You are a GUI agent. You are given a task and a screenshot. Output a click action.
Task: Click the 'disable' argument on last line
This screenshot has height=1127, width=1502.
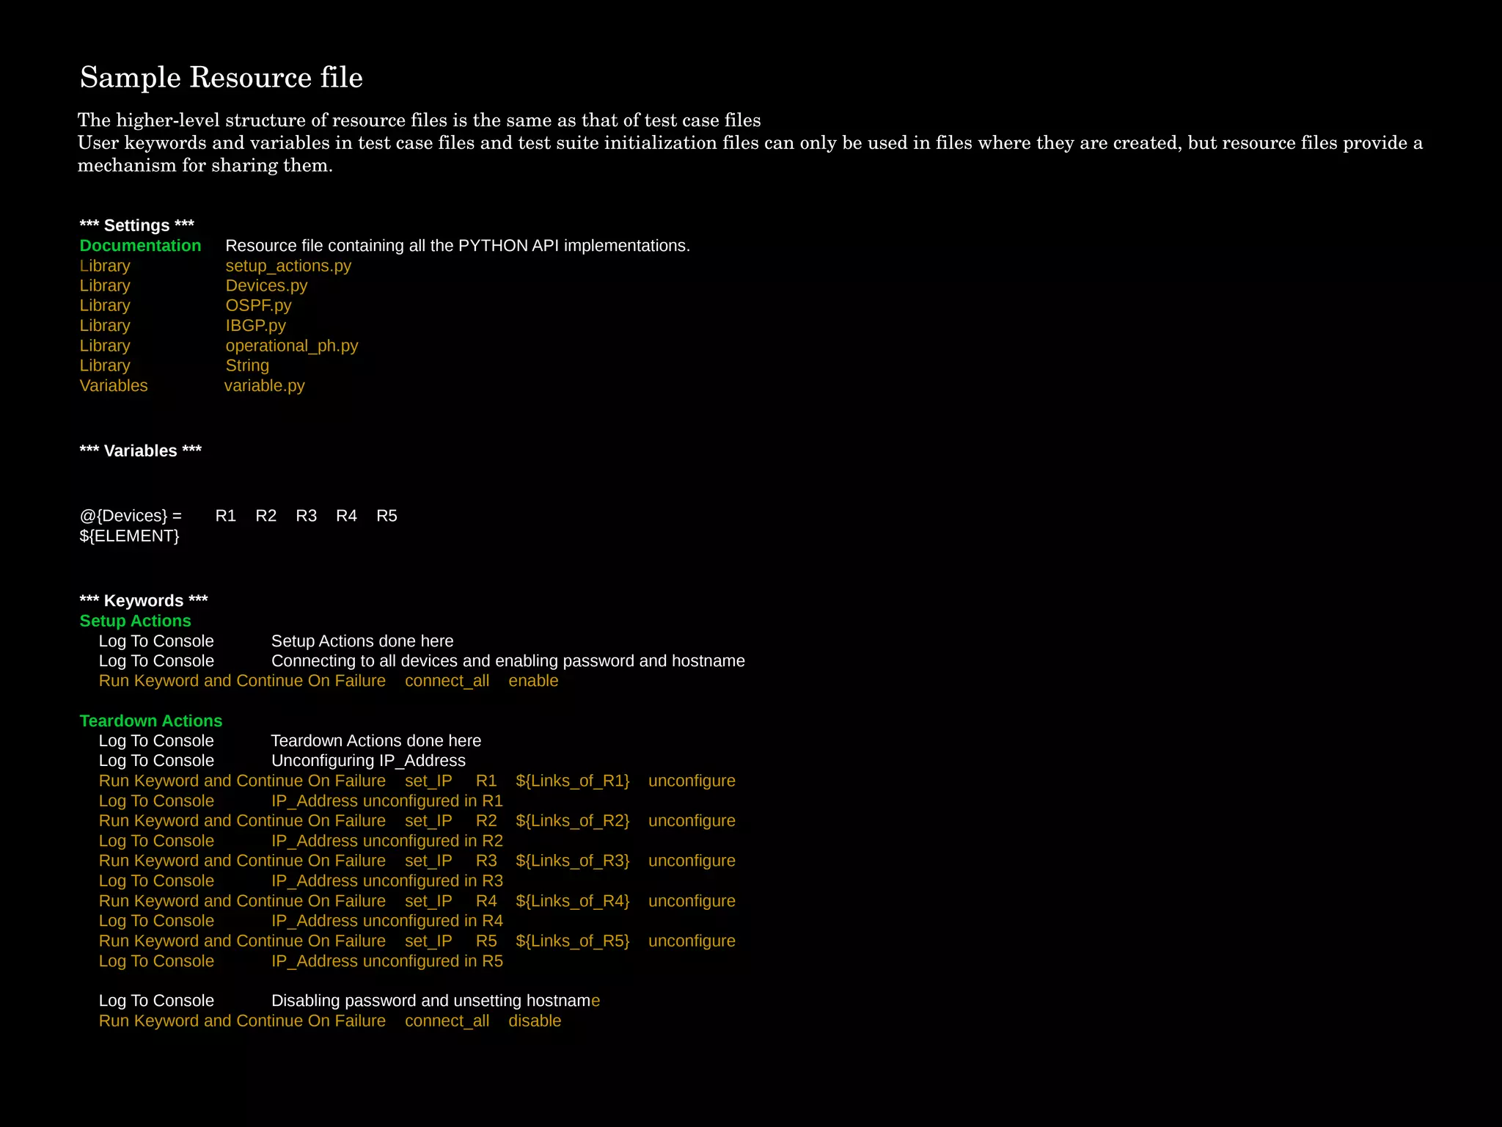click(x=535, y=1021)
